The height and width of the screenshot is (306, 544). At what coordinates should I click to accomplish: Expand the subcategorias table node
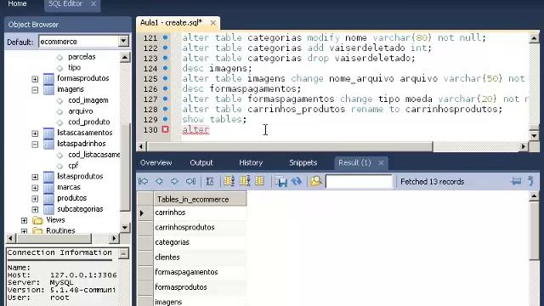coord(35,210)
